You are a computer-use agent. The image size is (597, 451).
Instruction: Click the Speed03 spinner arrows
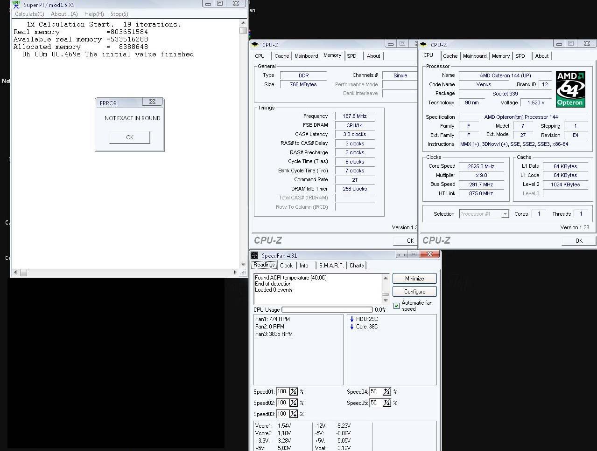pos(294,414)
